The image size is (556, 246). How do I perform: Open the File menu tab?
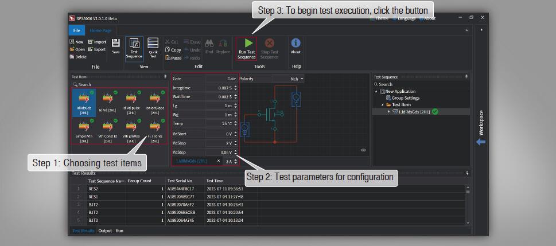pos(76,30)
